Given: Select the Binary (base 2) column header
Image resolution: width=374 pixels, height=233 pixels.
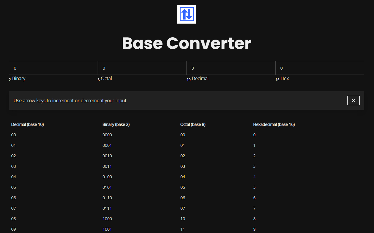Looking at the screenshot, I should coord(116,124).
